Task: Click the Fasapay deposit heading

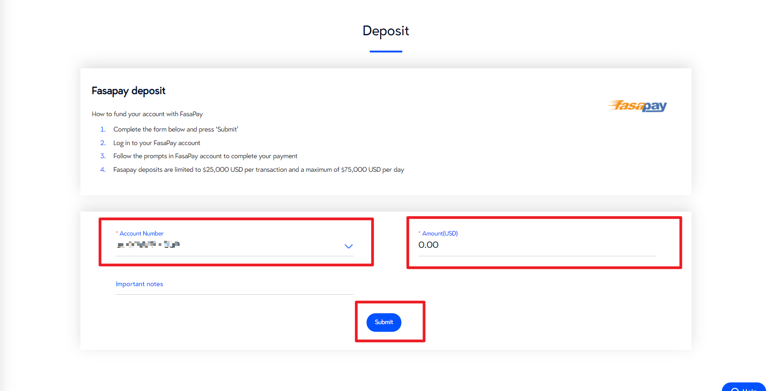Action: 128,91
